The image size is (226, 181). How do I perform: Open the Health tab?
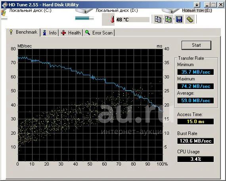tap(71, 33)
